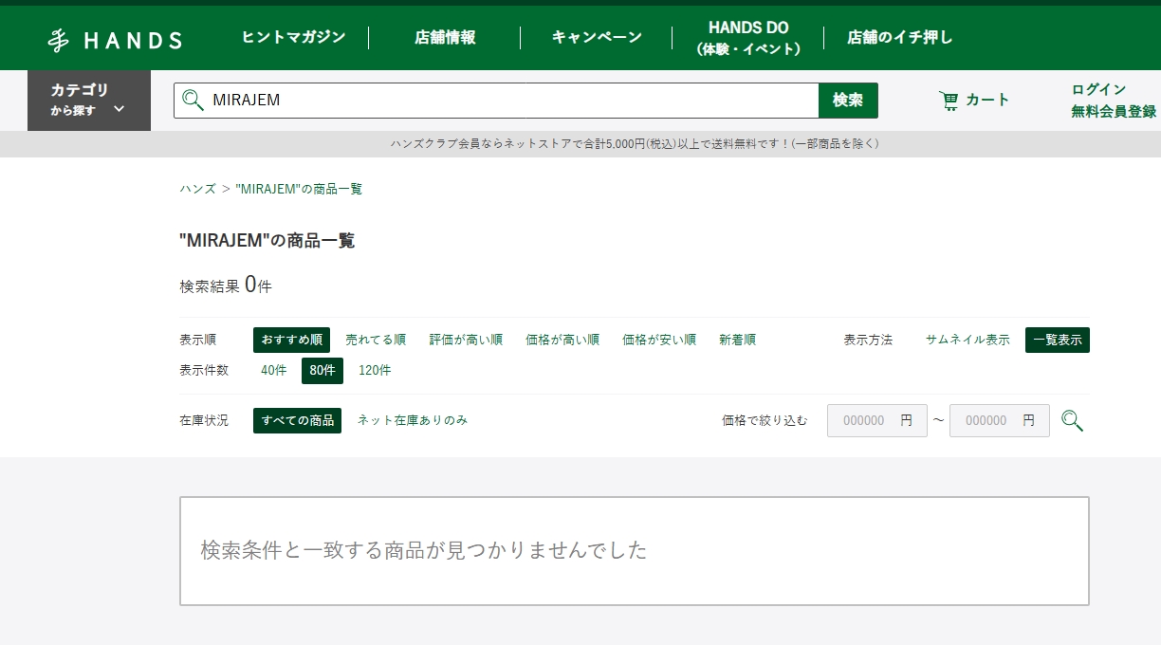Click the "MIRAJEM"の商品一覧 breadcrumb text

click(299, 189)
